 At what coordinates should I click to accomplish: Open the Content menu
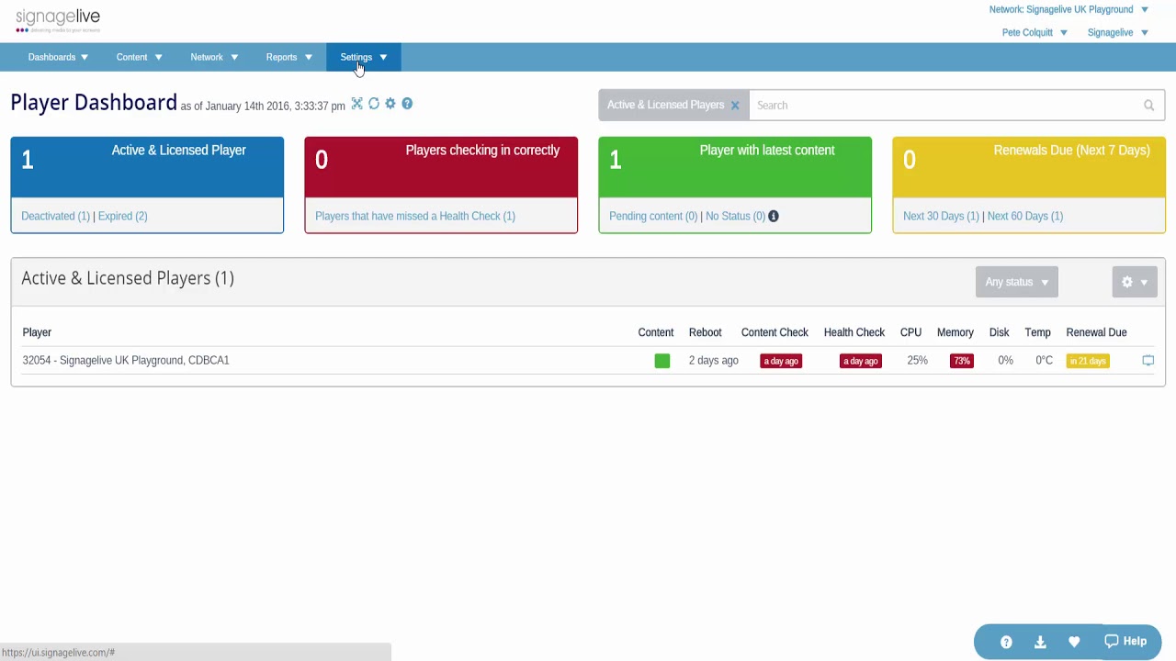(140, 57)
